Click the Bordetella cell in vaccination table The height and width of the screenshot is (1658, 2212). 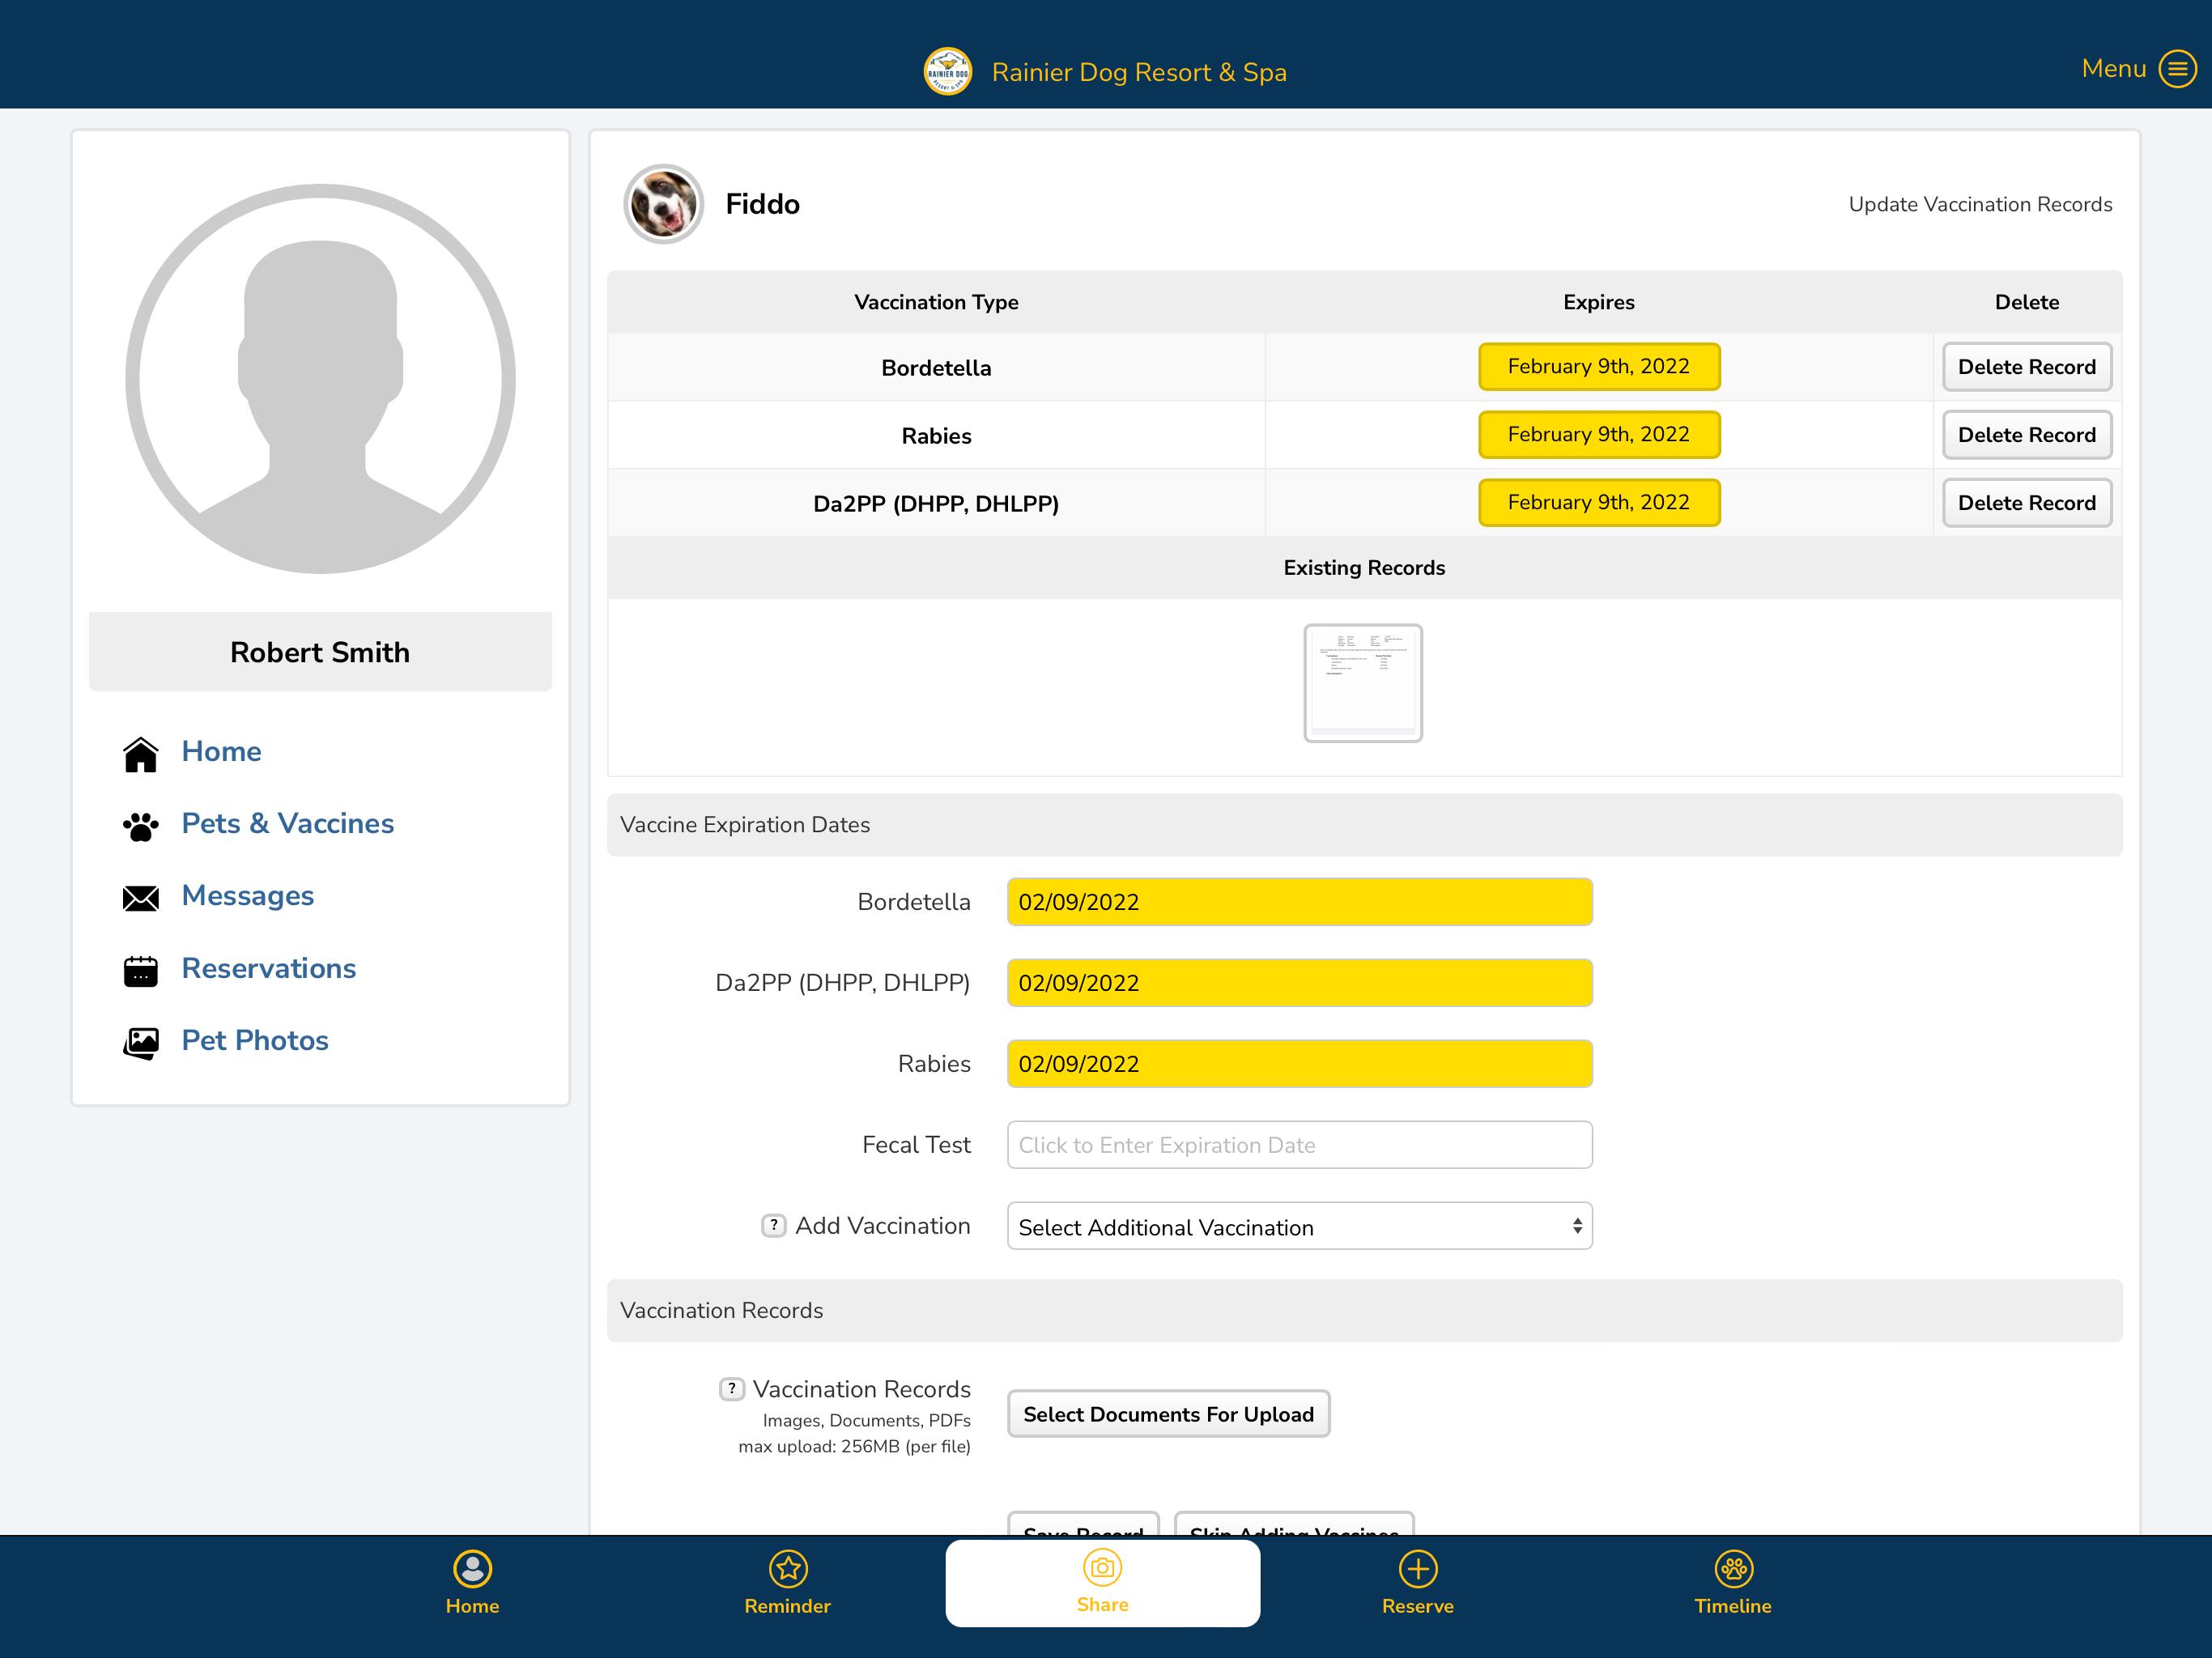(936, 368)
